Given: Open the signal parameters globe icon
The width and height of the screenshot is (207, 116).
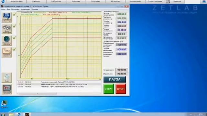Looking at the screenshot, I should coord(6,41).
